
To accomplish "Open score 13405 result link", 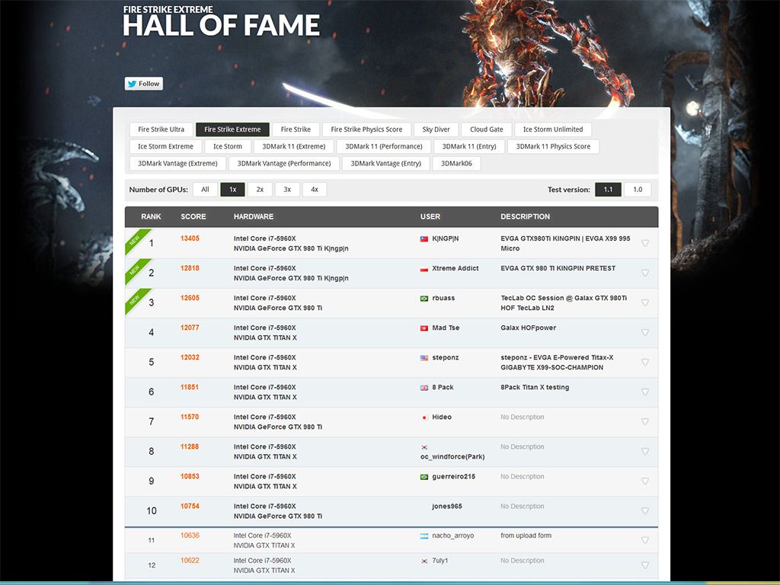I will pyautogui.click(x=190, y=239).
